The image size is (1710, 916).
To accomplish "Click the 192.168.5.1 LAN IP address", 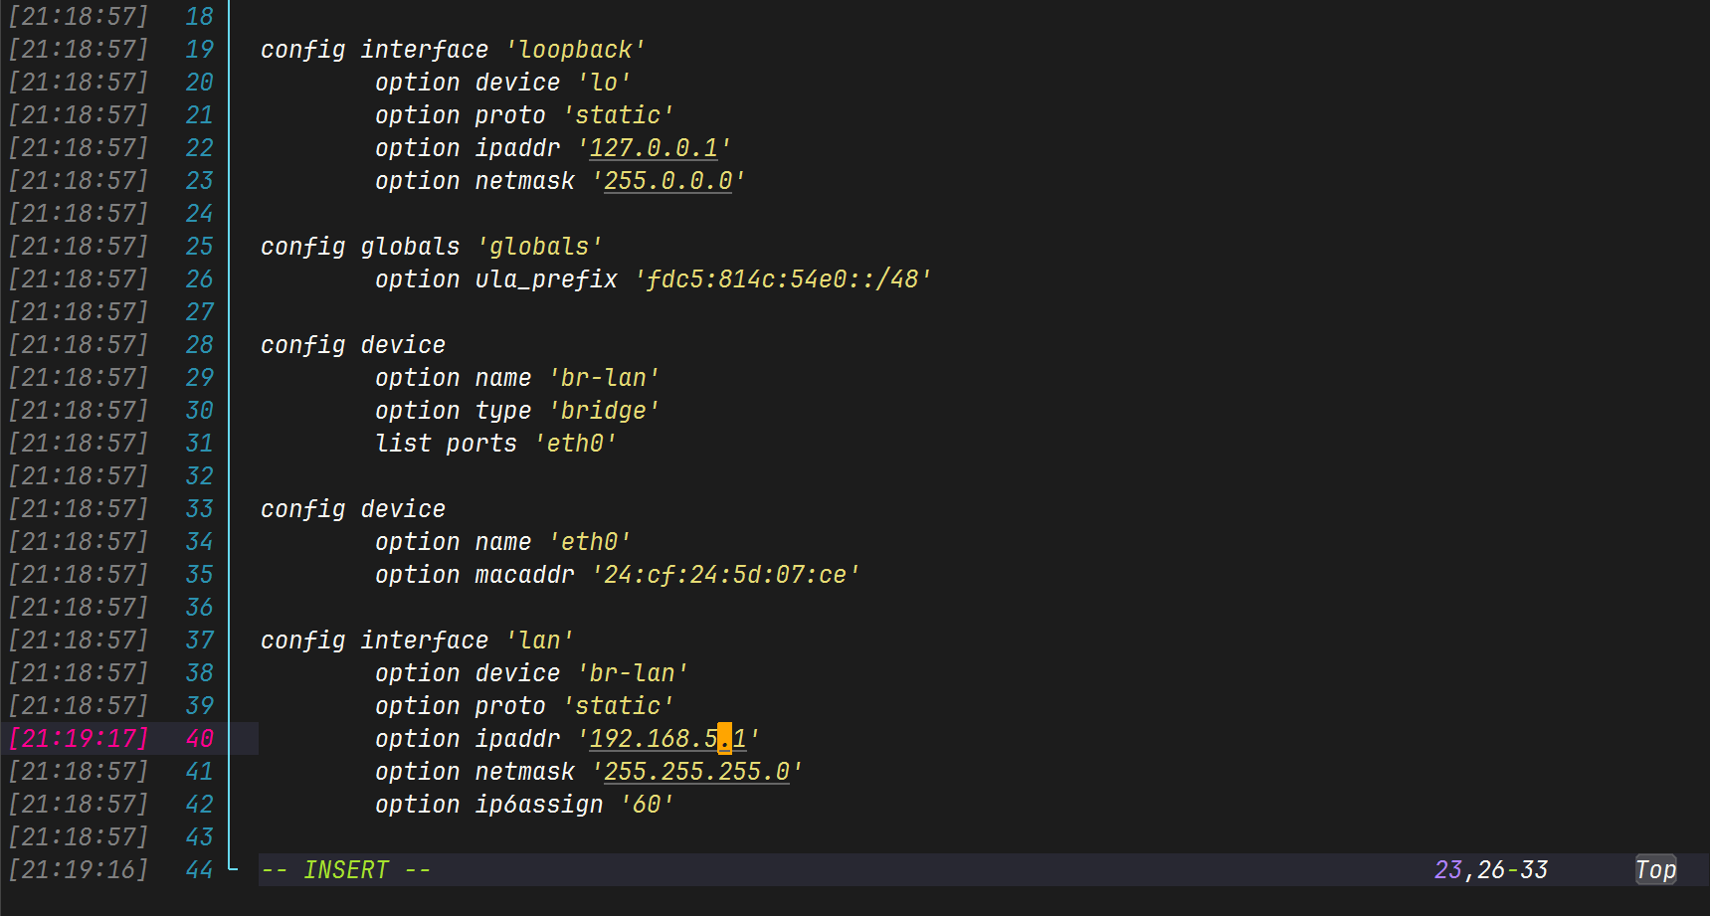I will (666, 739).
